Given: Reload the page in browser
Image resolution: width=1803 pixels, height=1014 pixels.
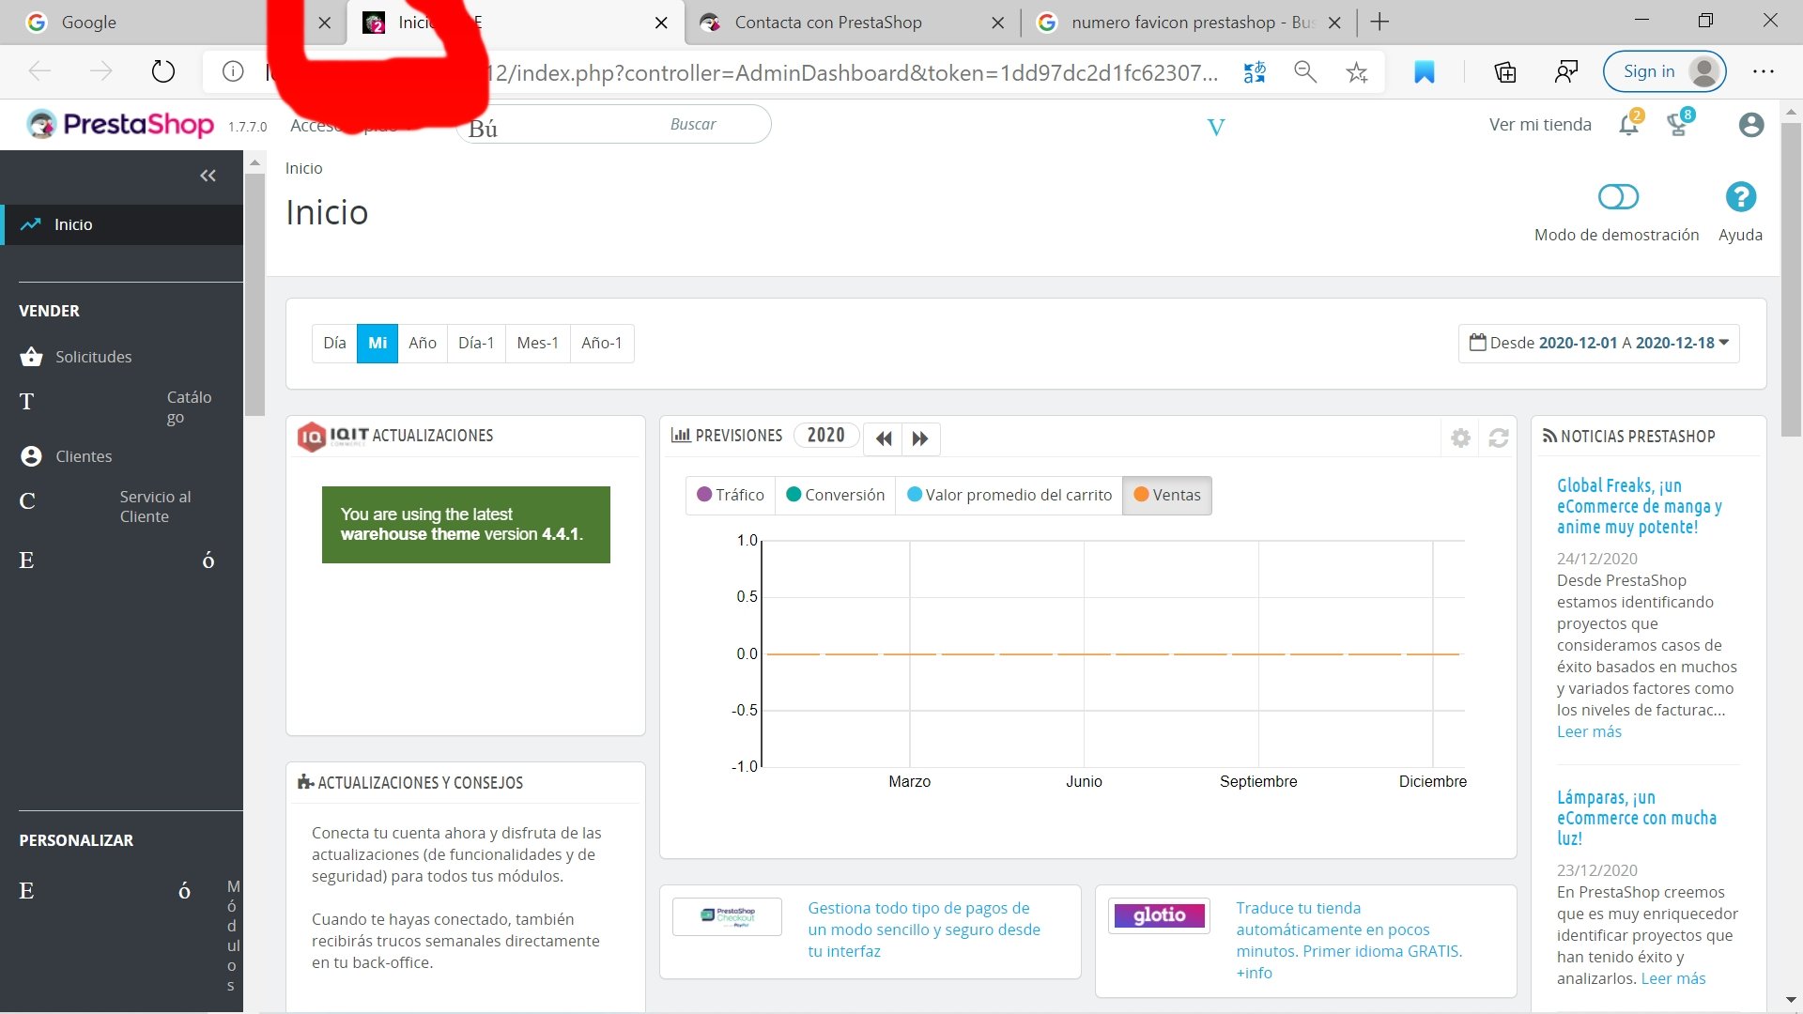Looking at the screenshot, I should 163,71.
